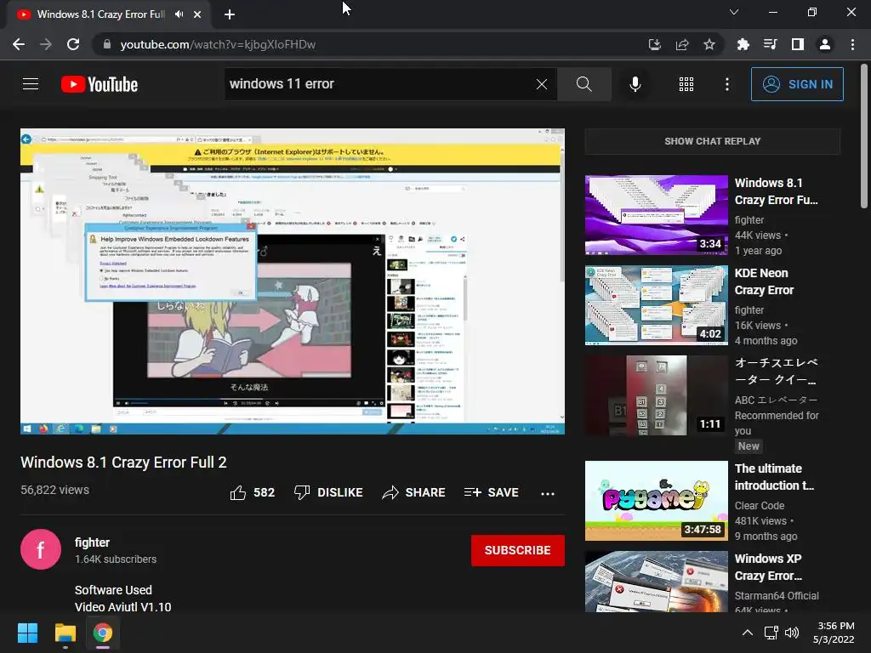The image size is (871, 653).
Task: Go to the YouTube home logo
Action: [x=100, y=84]
